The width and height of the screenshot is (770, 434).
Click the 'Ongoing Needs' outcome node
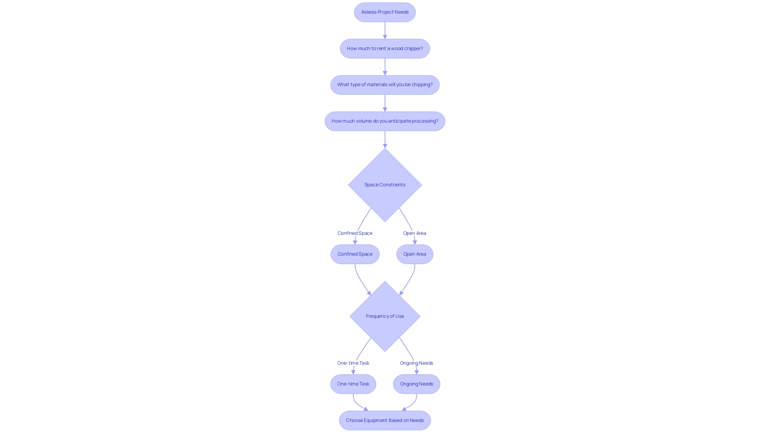click(416, 384)
